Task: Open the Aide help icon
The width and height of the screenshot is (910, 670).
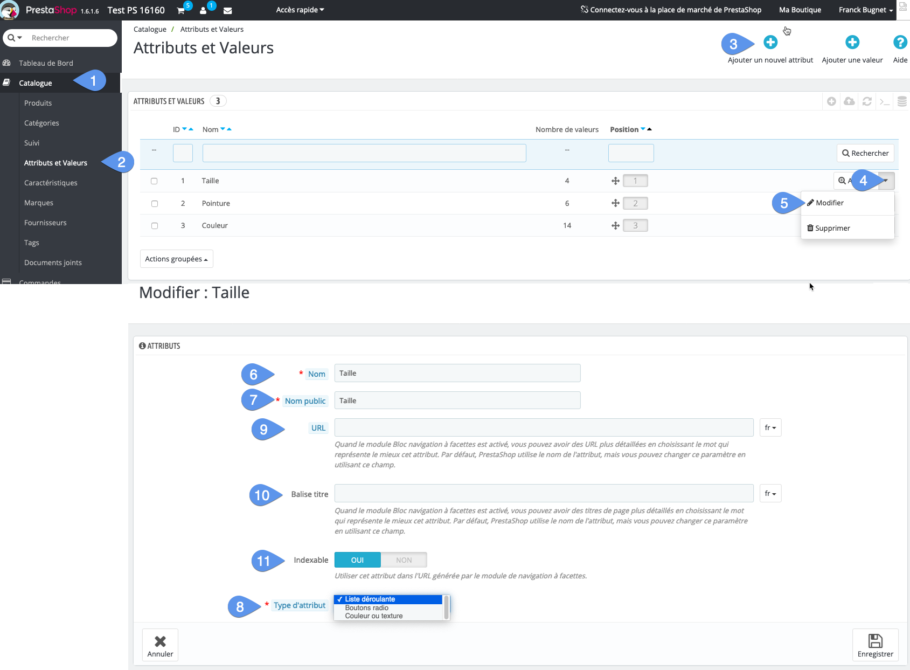Action: coord(900,42)
